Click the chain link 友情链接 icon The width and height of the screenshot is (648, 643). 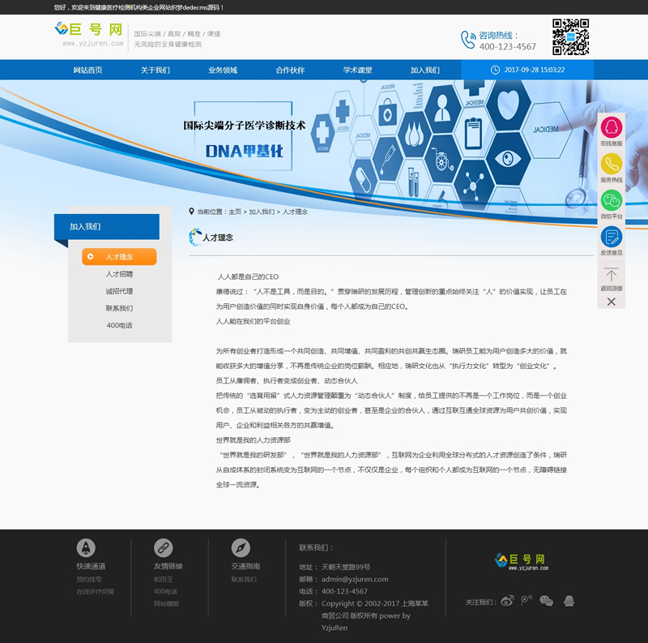point(164,548)
